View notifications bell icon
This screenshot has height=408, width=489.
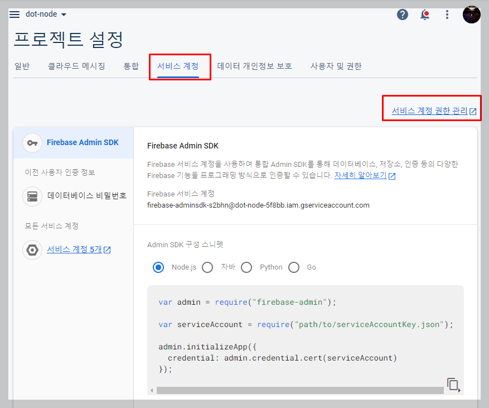pos(425,15)
